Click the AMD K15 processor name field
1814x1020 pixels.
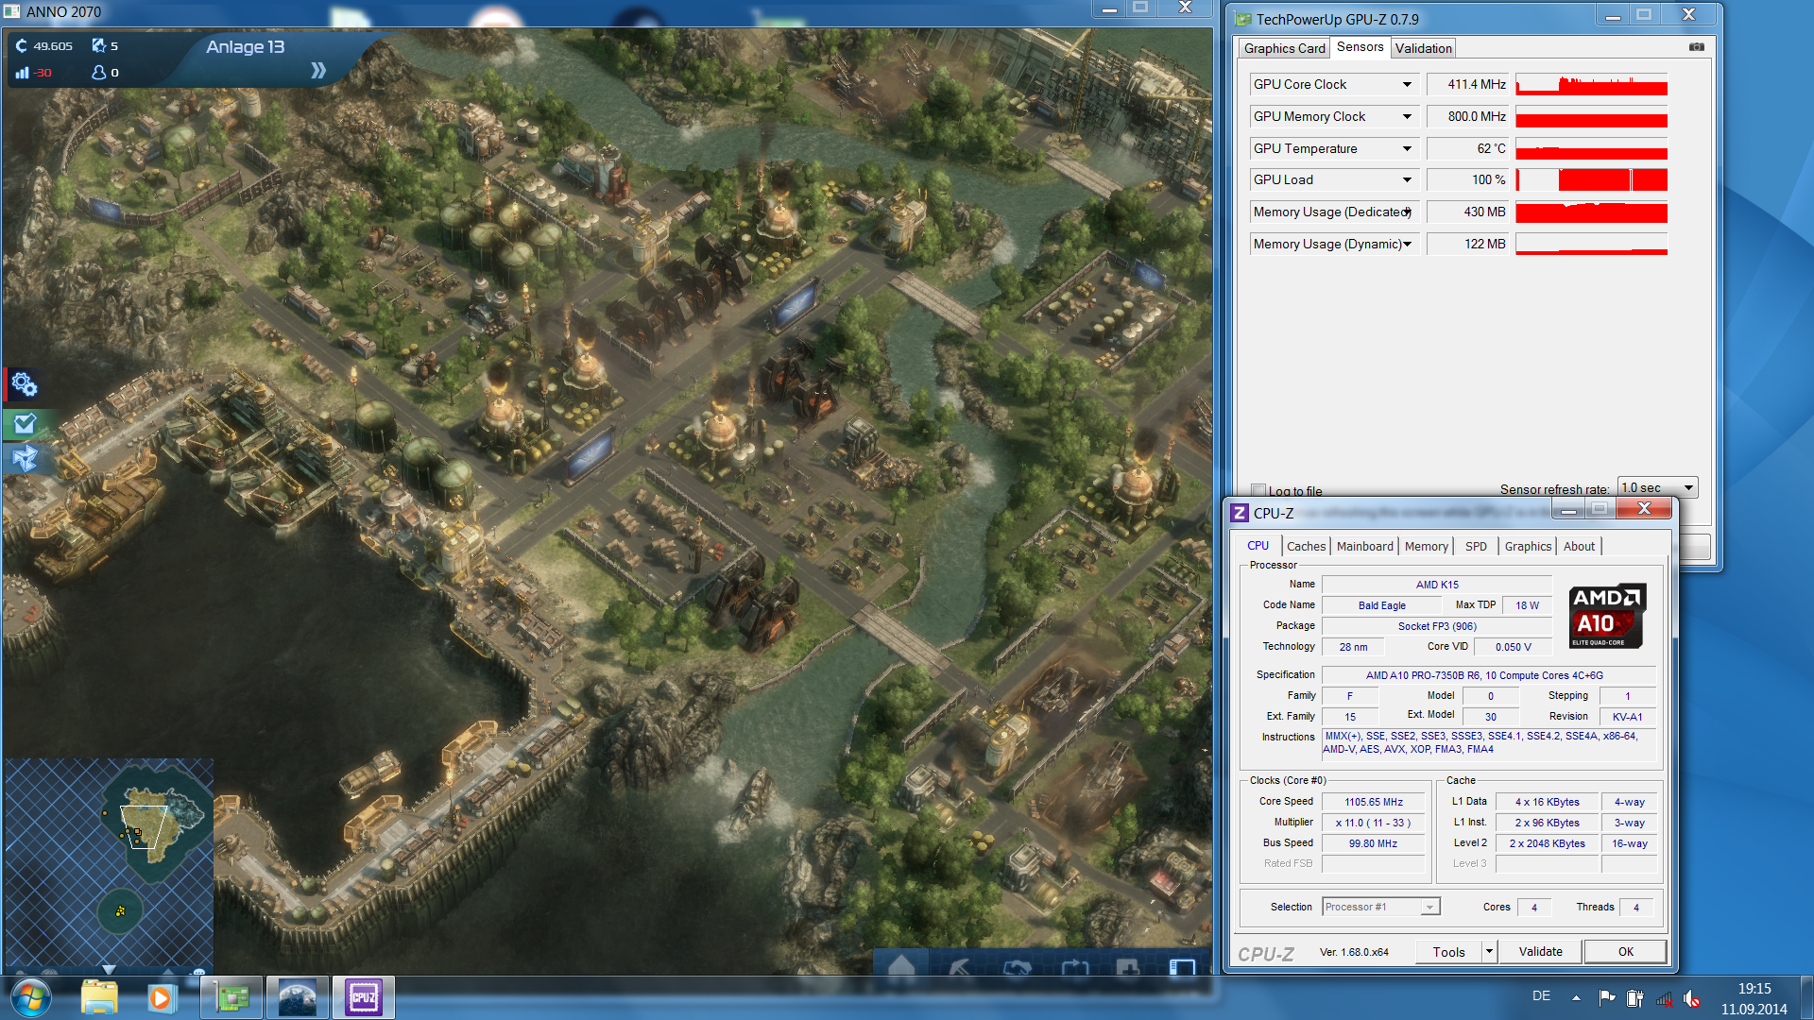[1436, 585]
